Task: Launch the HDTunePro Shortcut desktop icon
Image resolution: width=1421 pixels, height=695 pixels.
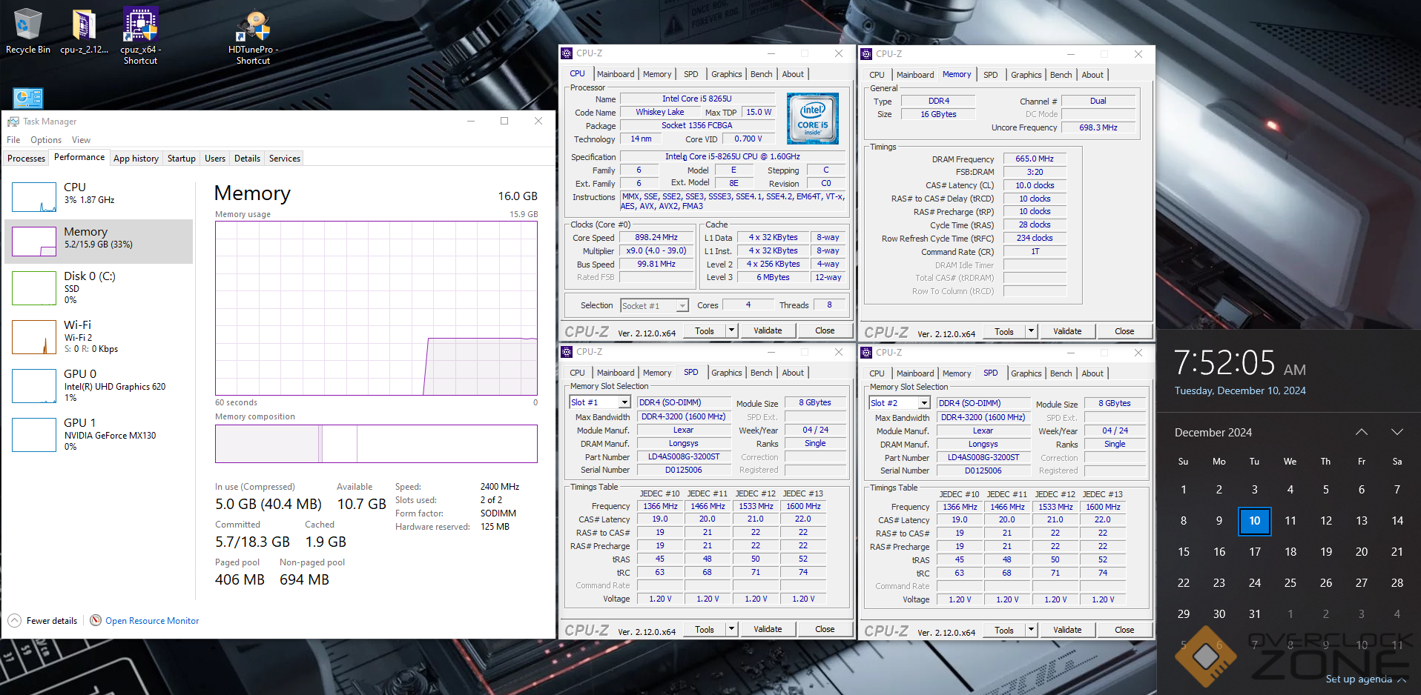Action: 253,26
